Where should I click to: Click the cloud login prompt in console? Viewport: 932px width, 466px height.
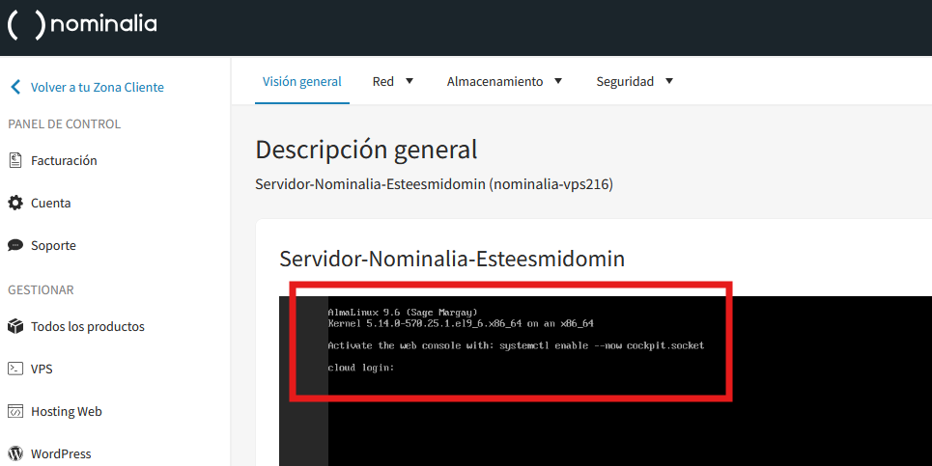tap(361, 368)
